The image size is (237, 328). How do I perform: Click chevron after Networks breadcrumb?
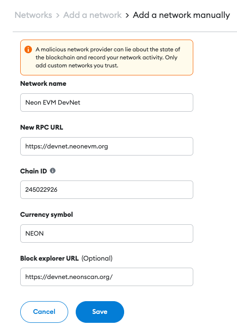(x=58, y=15)
